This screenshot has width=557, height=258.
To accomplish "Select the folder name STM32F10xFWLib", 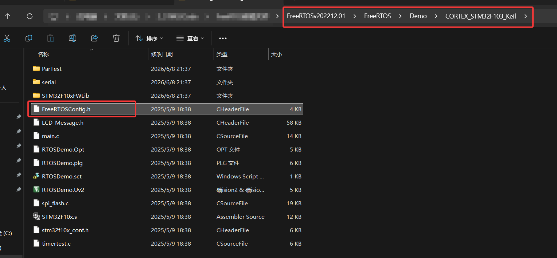I will [66, 96].
